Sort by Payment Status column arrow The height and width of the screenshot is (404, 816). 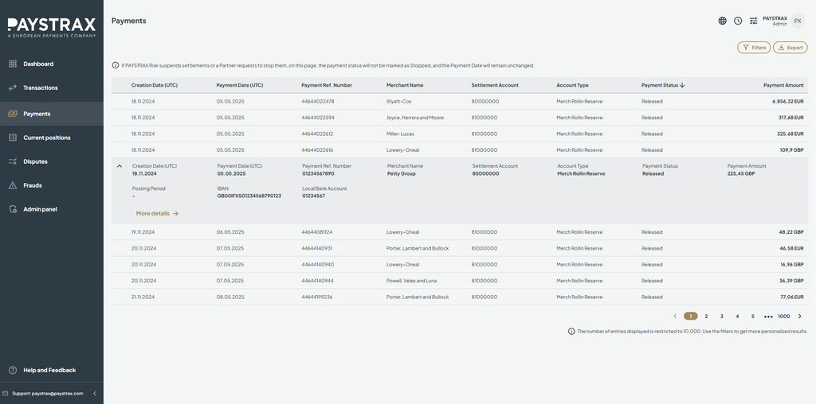point(682,85)
